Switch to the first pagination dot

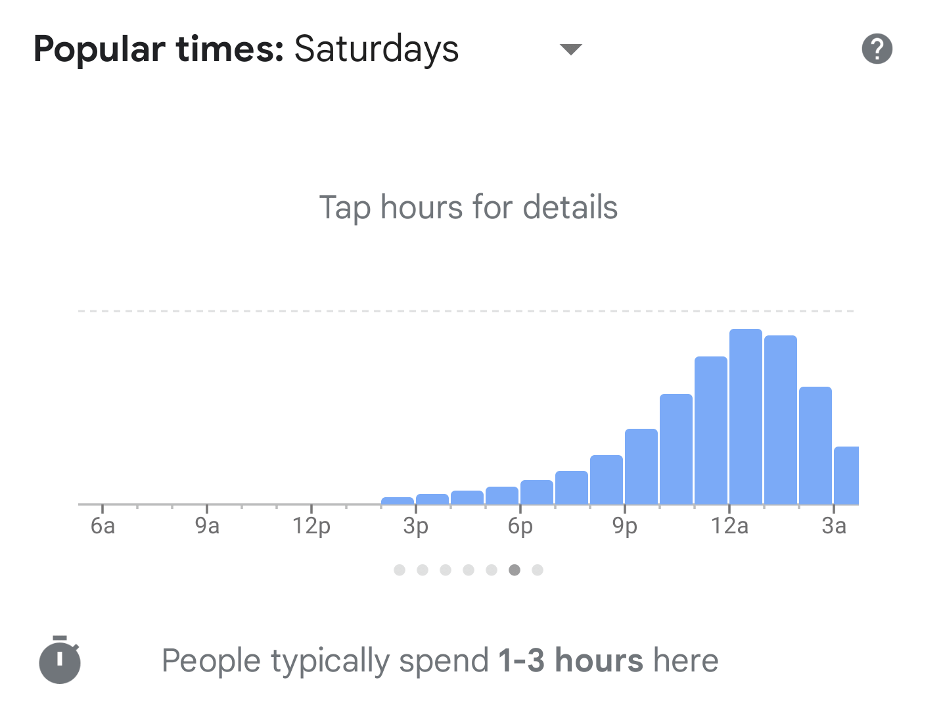click(400, 570)
